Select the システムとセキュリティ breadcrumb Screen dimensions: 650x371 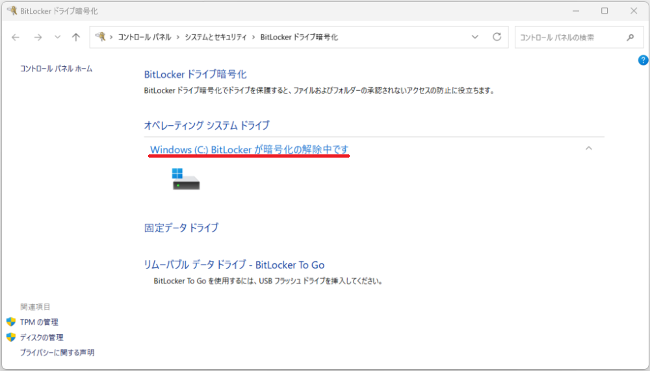pos(215,38)
